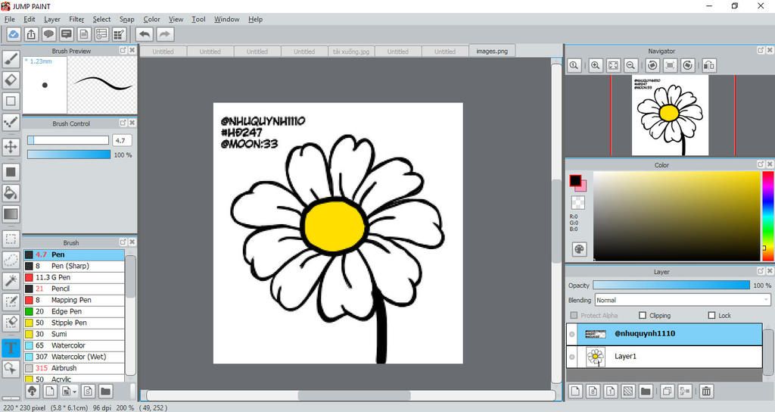Screen dimensions: 775x412
Task: Flip the view in Navigator
Action: [708, 65]
